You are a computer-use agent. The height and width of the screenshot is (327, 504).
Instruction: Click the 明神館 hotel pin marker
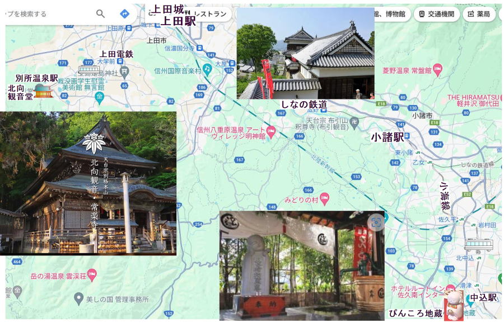(x=272, y=131)
